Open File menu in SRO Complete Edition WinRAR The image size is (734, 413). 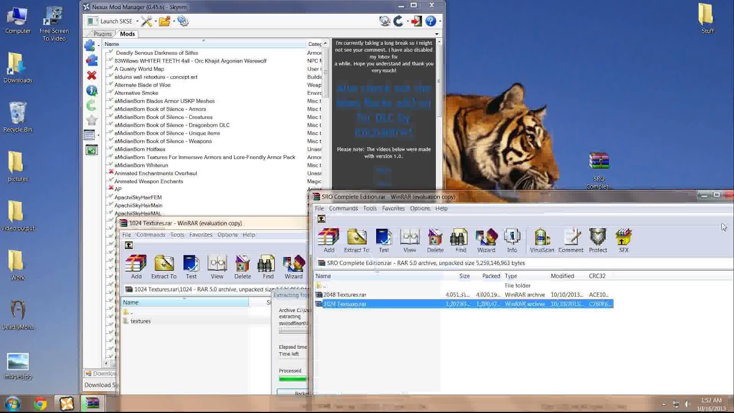point(319,208)
